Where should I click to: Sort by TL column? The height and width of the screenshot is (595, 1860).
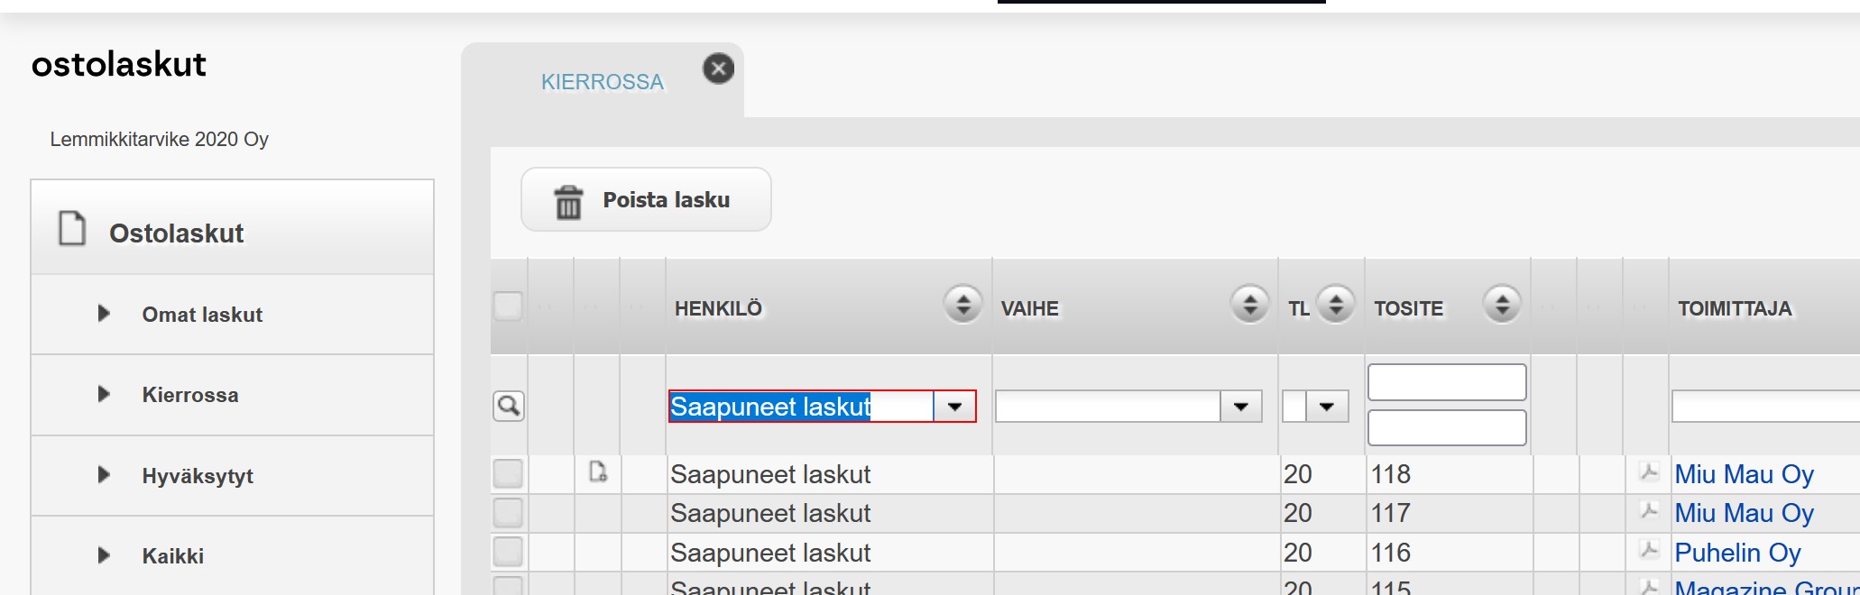[x=1336, y=305]
